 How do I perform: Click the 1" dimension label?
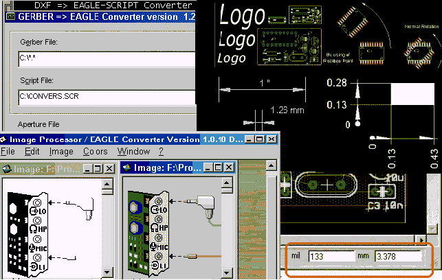[x=264, y=83]
